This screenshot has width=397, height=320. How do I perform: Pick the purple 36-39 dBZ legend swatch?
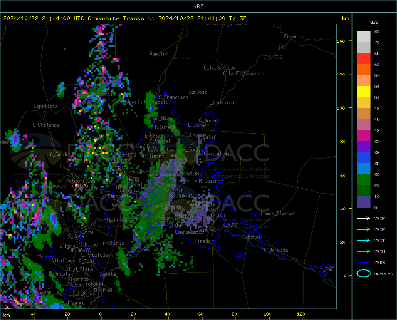click(363, 147)
